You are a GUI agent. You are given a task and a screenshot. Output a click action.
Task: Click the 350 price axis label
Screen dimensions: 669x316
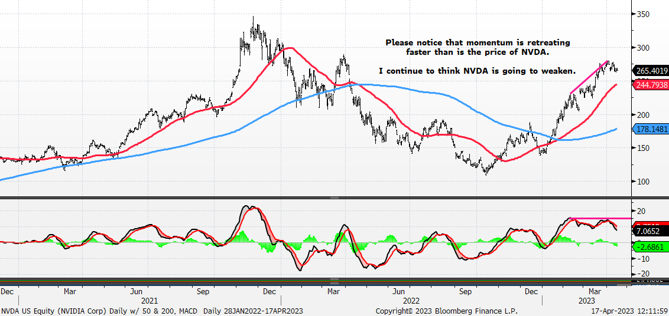click(644, 15)
